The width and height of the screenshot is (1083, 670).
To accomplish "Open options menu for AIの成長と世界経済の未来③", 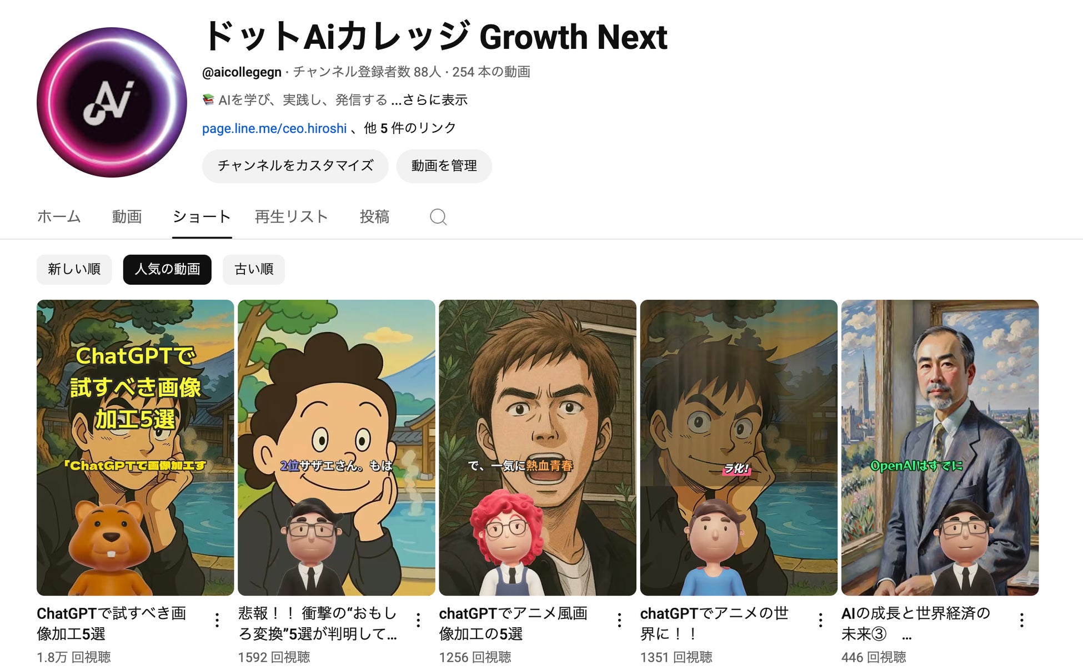I will pos(1021,620).
